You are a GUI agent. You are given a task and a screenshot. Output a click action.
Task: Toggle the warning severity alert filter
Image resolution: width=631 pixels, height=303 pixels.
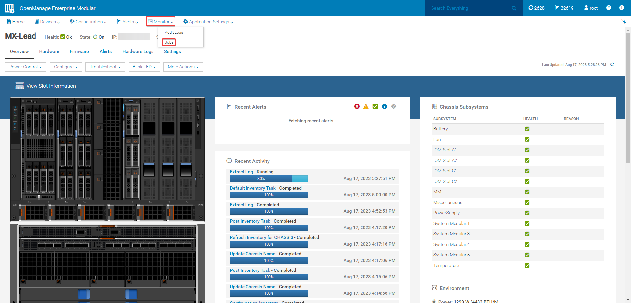coord(366,106)
